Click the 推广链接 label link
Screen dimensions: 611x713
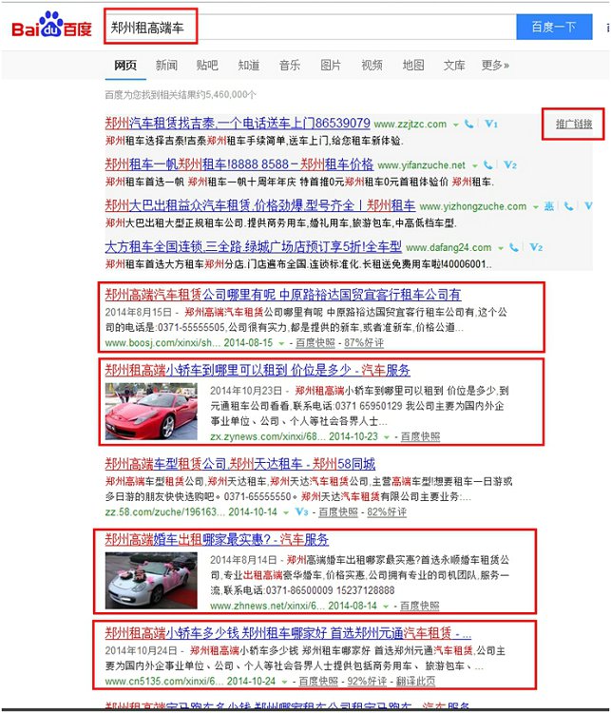[x=574, y=124]
